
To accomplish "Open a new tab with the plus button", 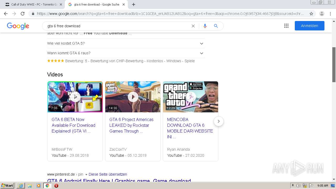I will click(x=134, y=4).
